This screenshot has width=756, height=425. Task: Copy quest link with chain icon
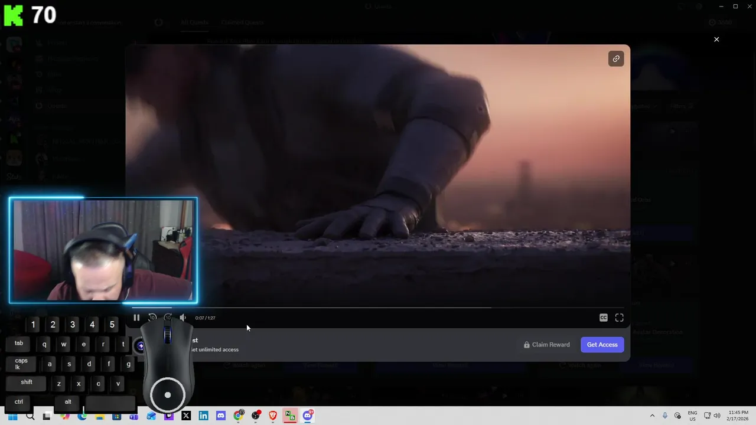pyautogui.click(x=616, y=58)
